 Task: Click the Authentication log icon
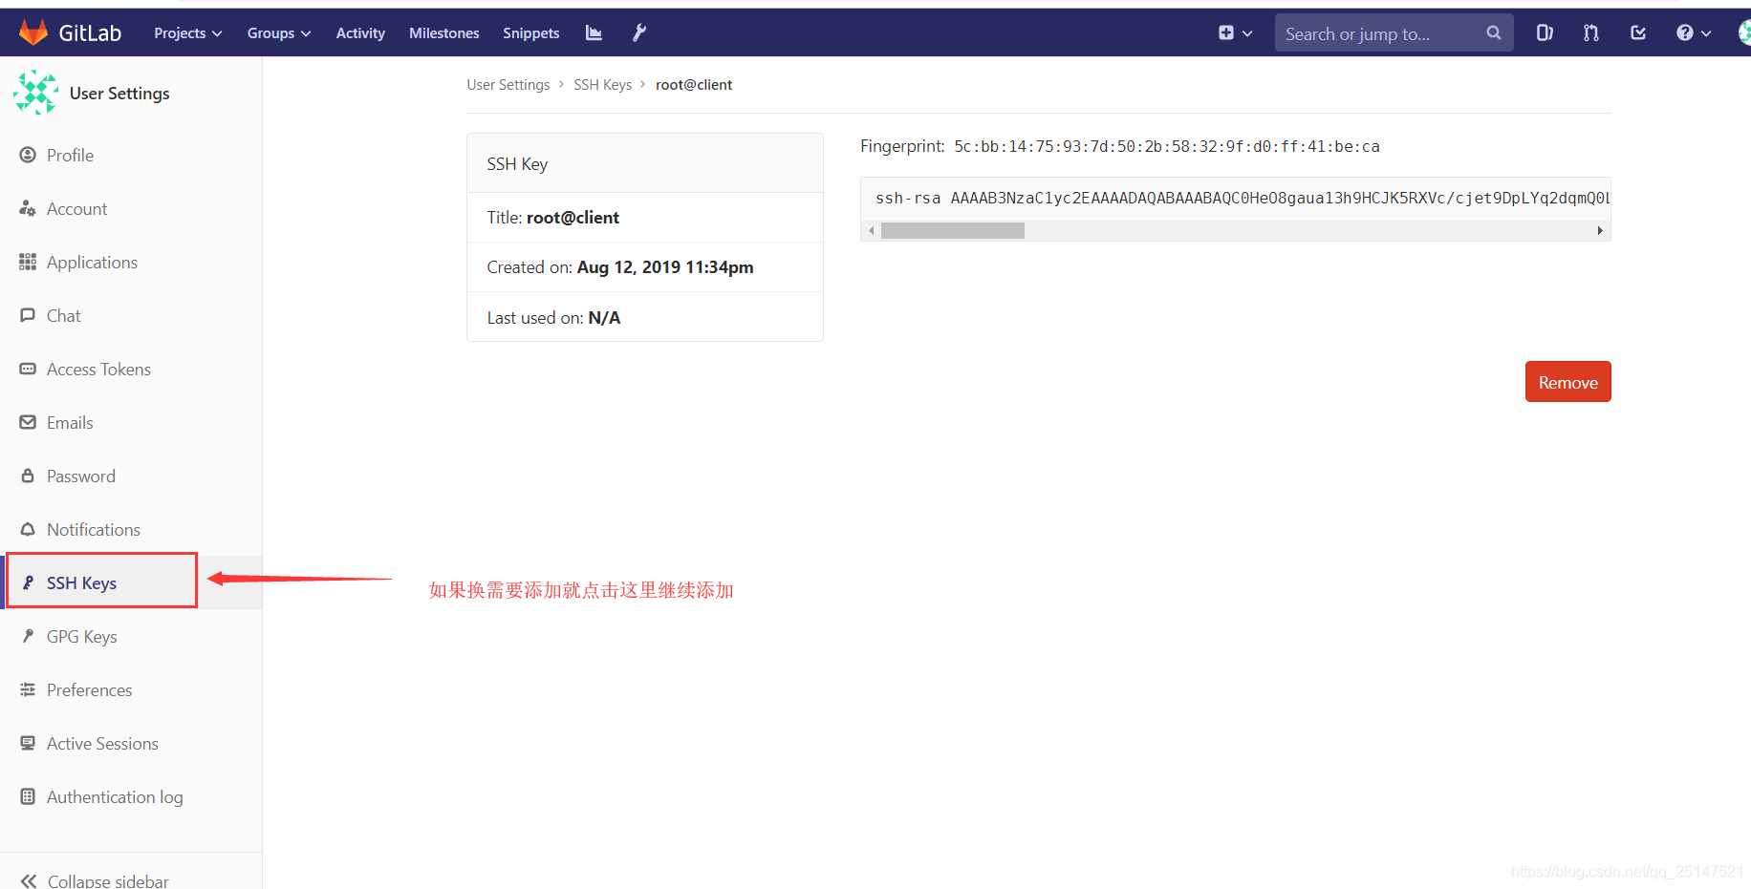tap(28, 796)
